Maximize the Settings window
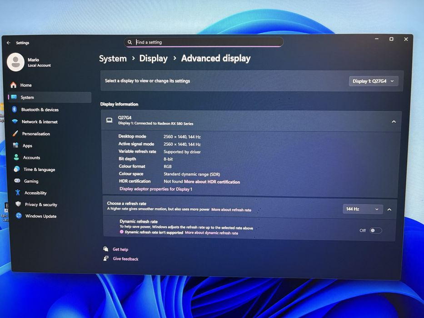Screen dimensions: 424x318 [x=391, y=39]
